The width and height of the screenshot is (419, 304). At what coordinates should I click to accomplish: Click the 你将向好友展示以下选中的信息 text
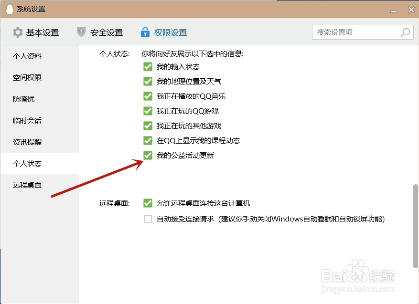[x=193, y=54]
